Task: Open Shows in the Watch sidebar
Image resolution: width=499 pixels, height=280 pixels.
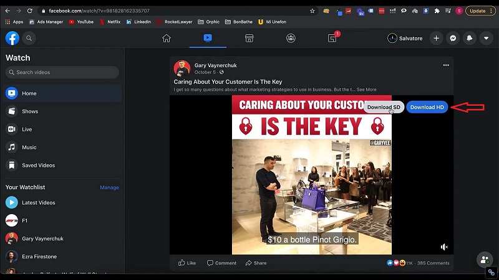Action: (62, 111)
